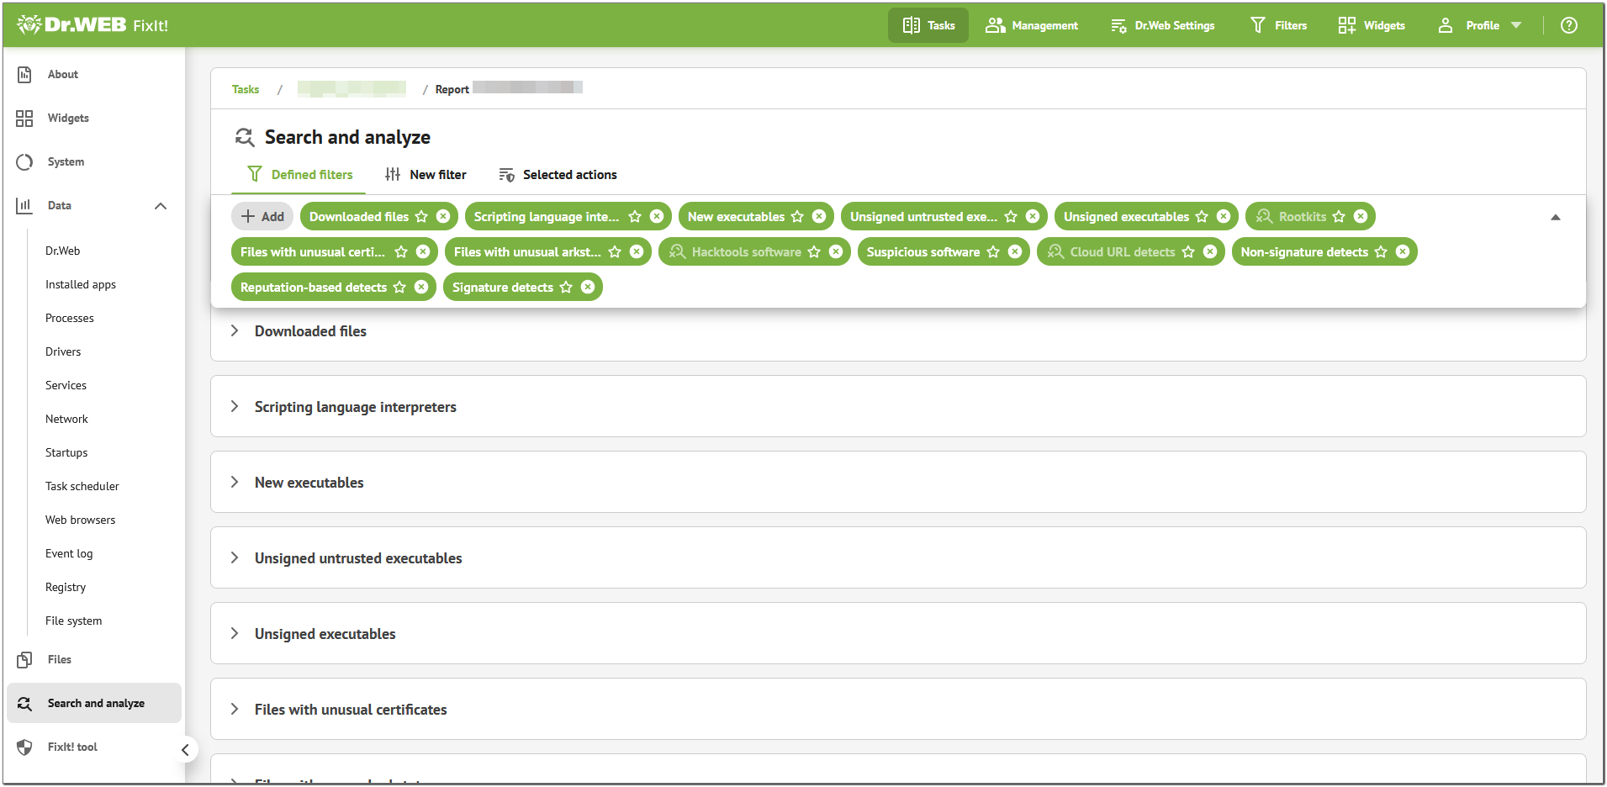Remove Files with unusual arkstatus chip
This screenshot has height=787, width=1607.
[x=637, y=251]
